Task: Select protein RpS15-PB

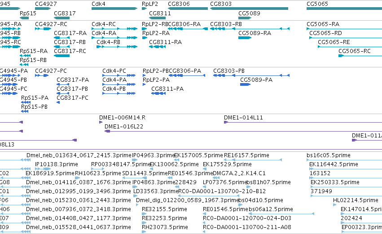Action: [x=35, y=107]
